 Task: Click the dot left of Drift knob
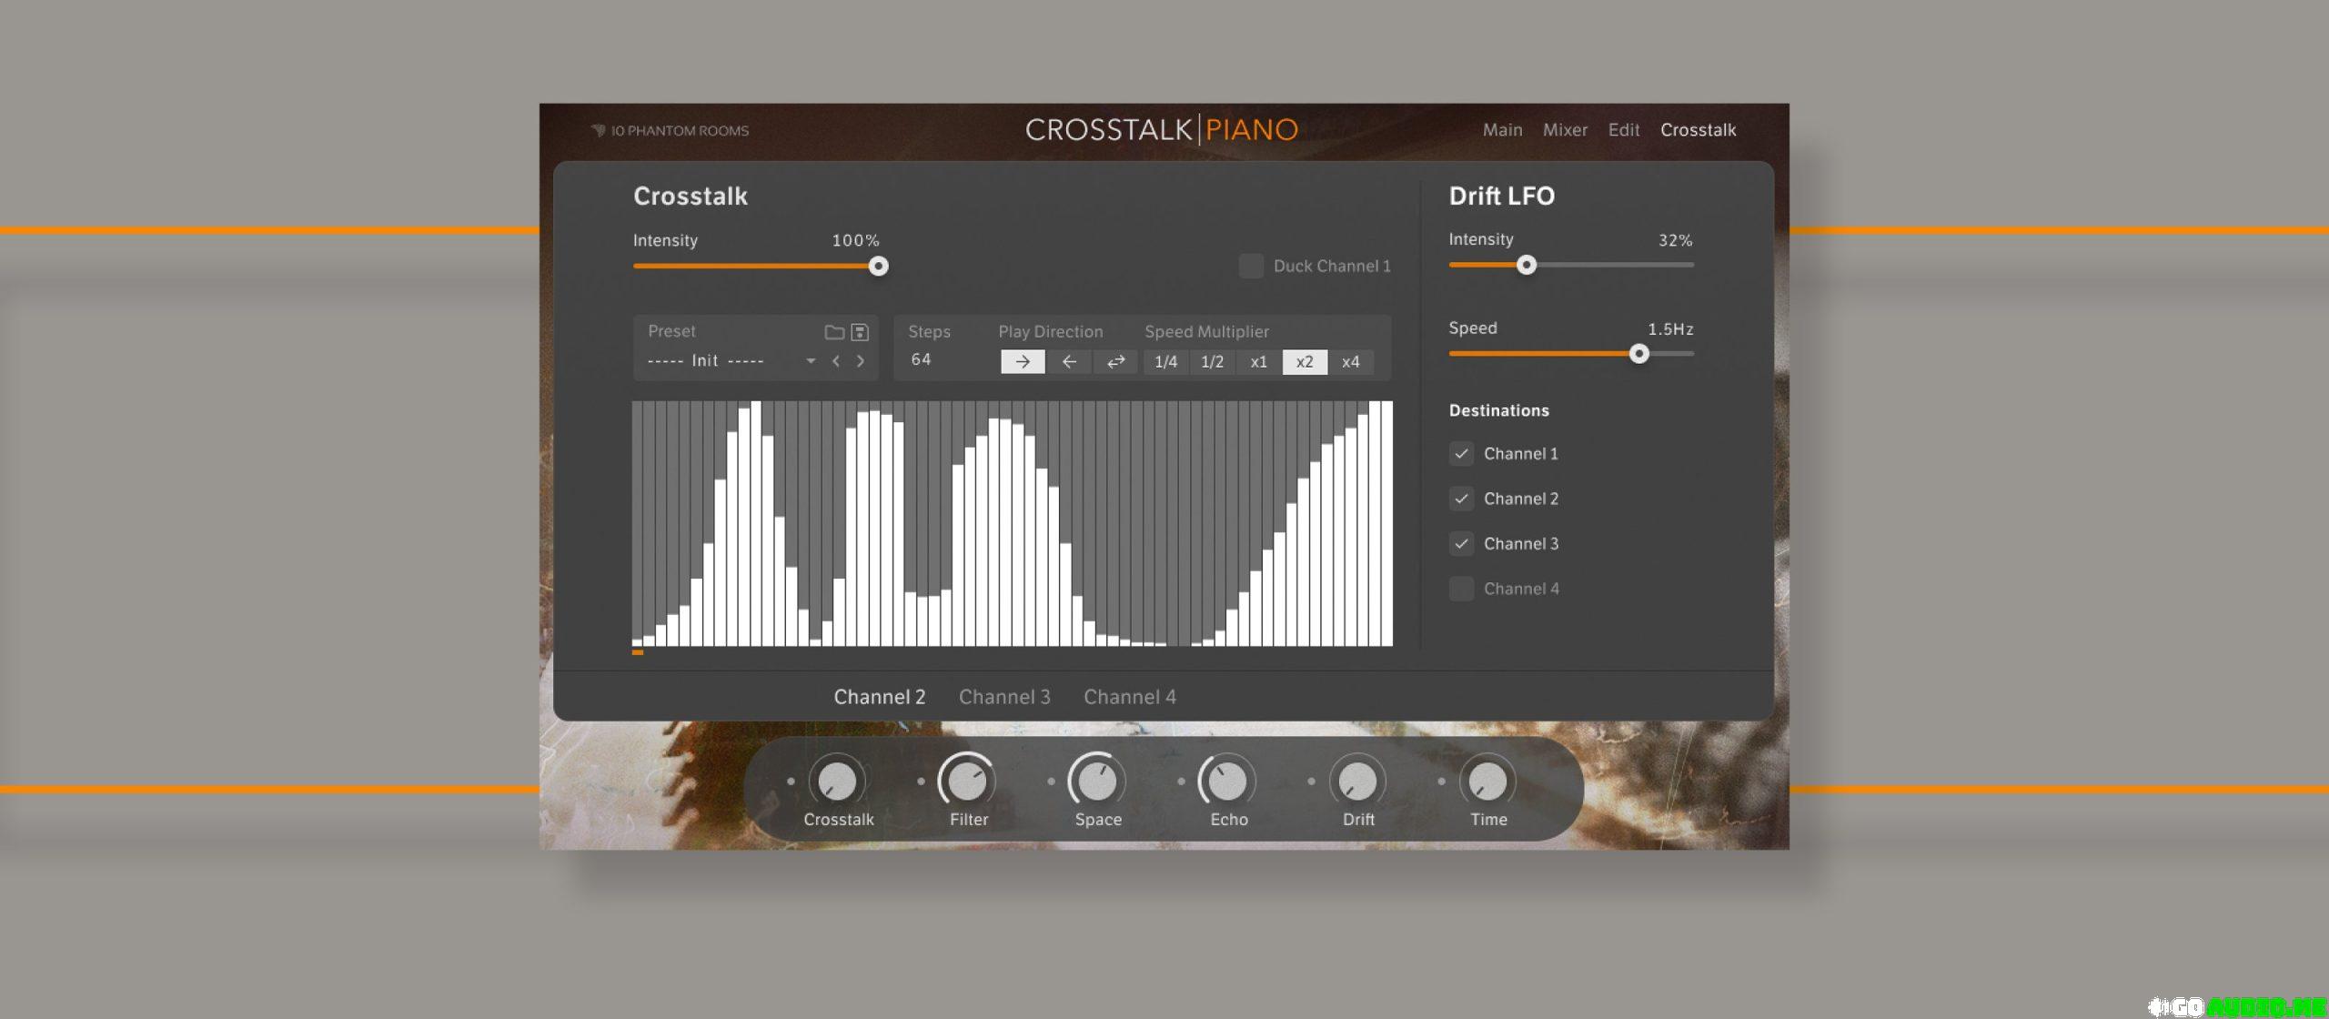coord(1311,781)
